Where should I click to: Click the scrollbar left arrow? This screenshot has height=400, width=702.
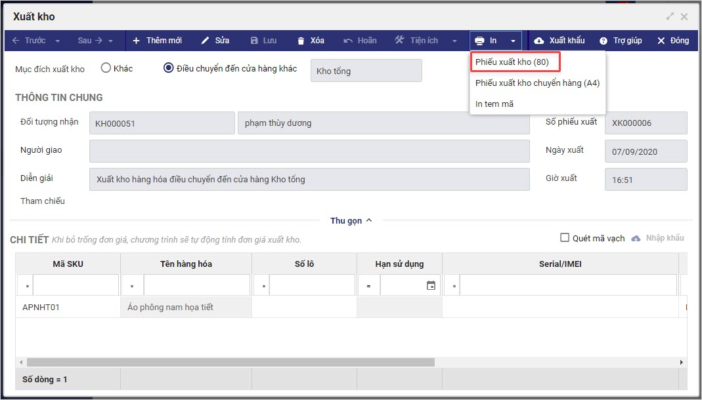coord(20,362)
